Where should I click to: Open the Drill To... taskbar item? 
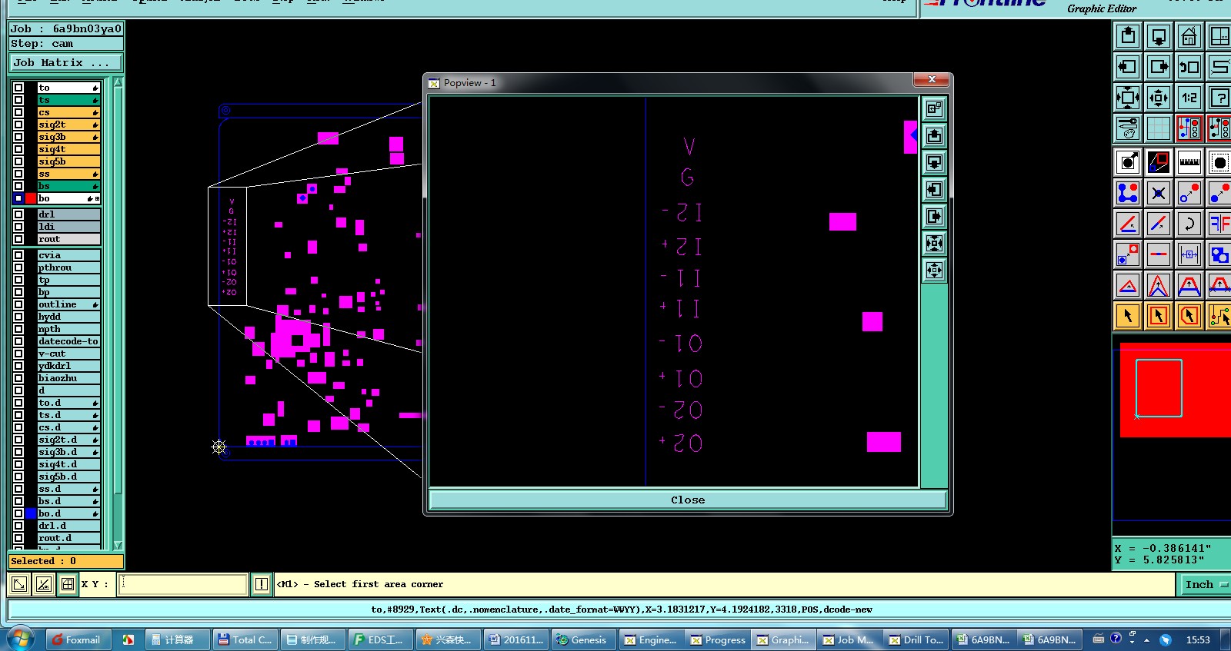point(916,639)
